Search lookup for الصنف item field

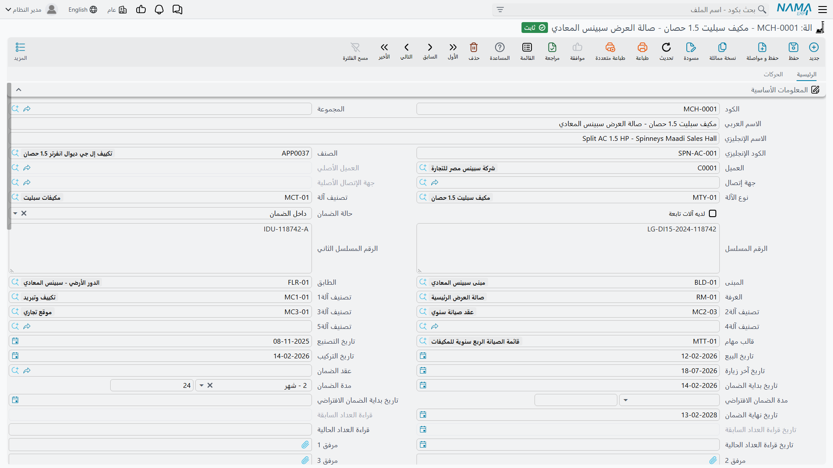[x=15, y=153]
